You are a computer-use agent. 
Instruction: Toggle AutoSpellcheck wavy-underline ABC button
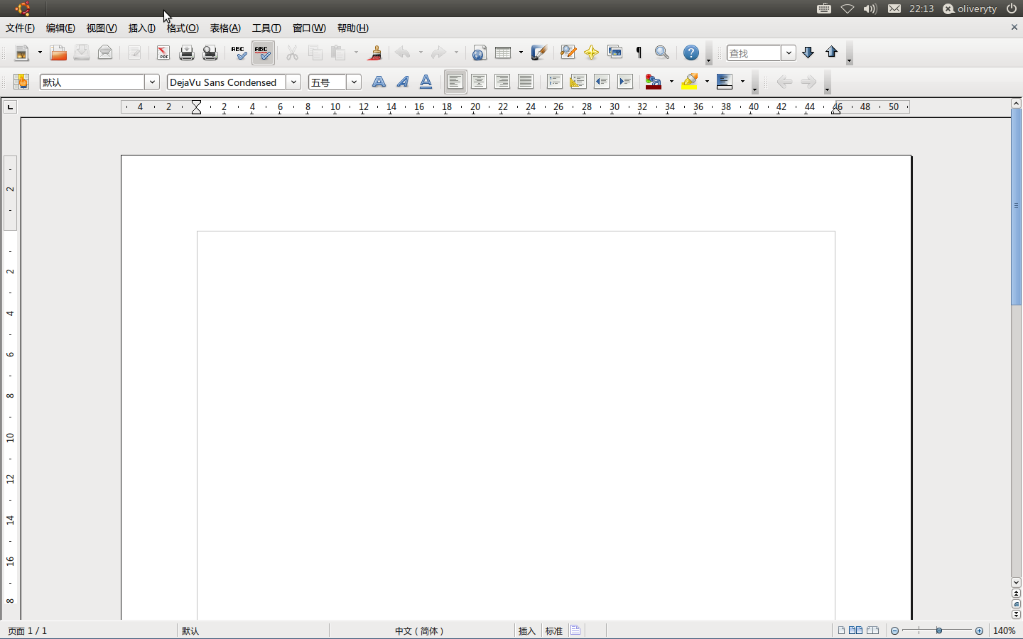tap(263, 53)
